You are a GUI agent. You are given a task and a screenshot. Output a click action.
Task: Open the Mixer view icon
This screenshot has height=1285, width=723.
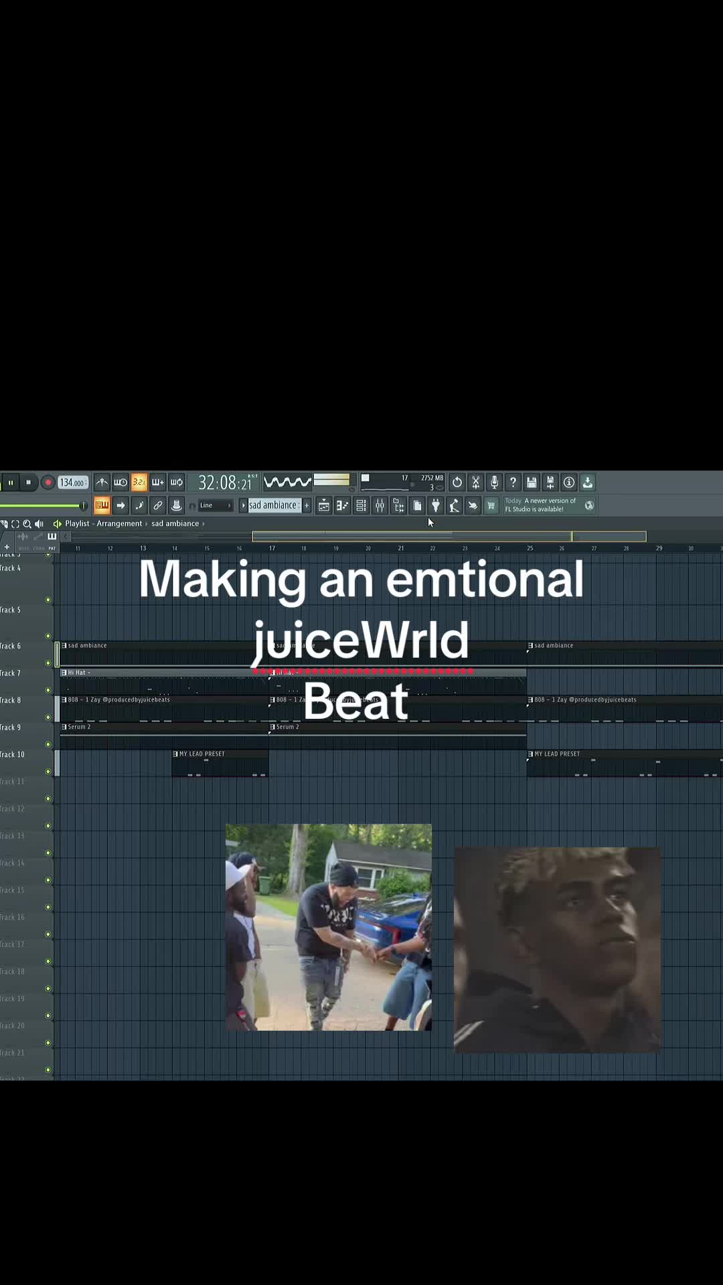[380, 505]
